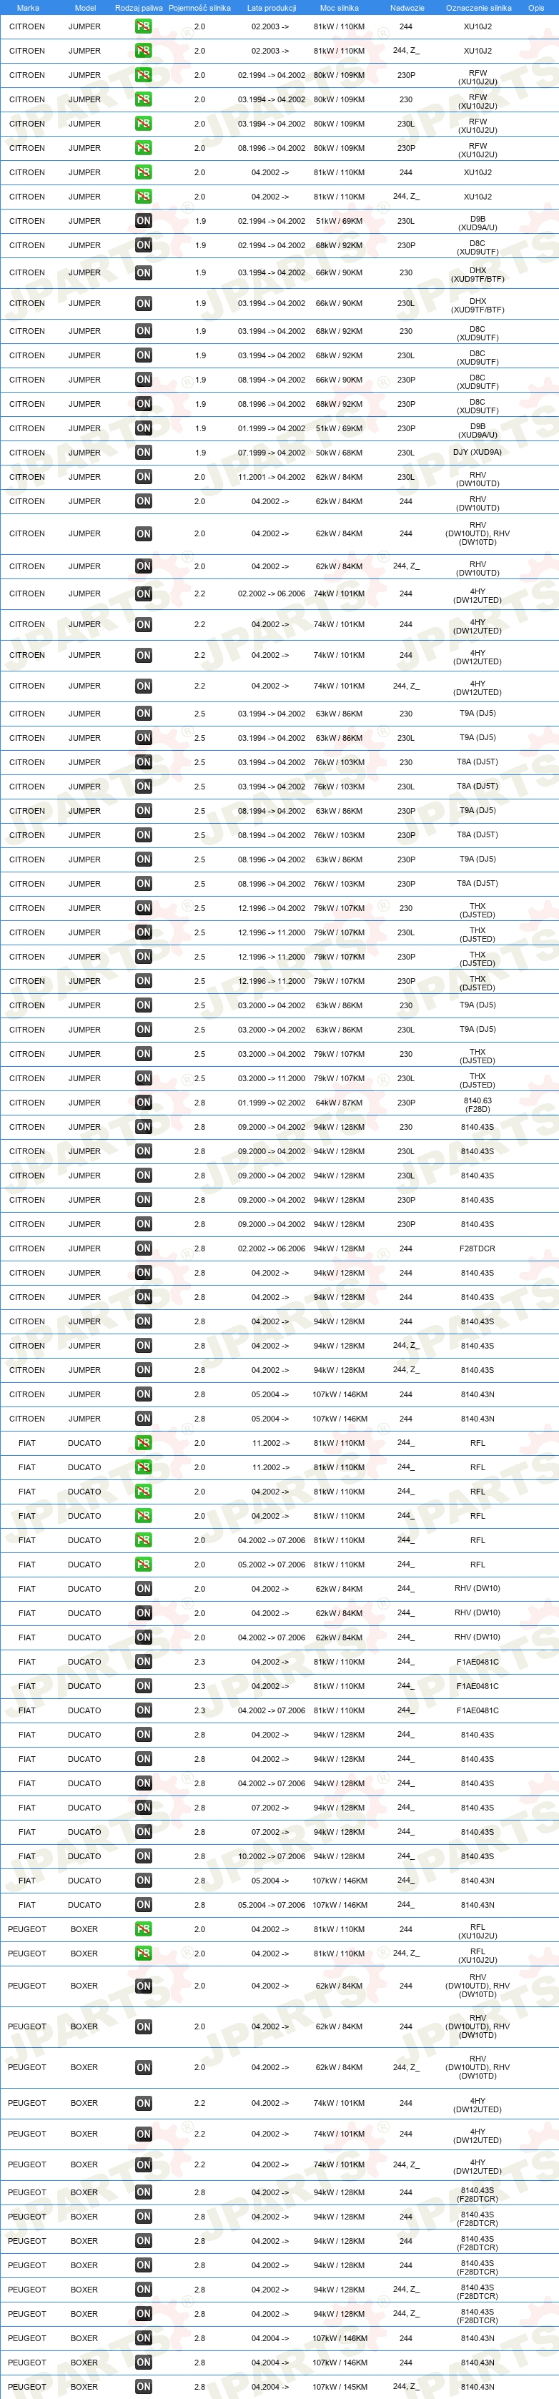Click the Rodzaj paliwa column header
This screenshot has height=2399, width=559.
tap(139, 7)
